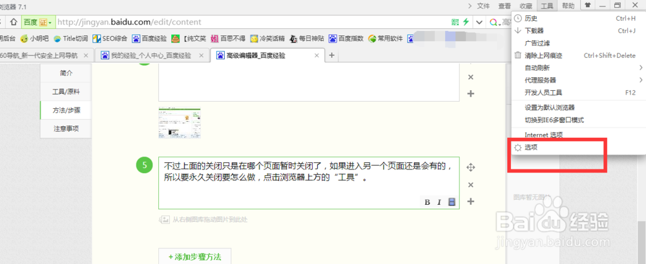Open the 冷笑话精 bookmark
The height and width of the screenshot is (264, 646).
[x=267, y=39]
